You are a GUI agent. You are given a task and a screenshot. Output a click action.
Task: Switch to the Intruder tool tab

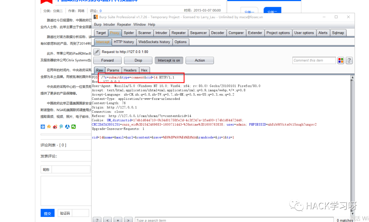tap(161, 33)
